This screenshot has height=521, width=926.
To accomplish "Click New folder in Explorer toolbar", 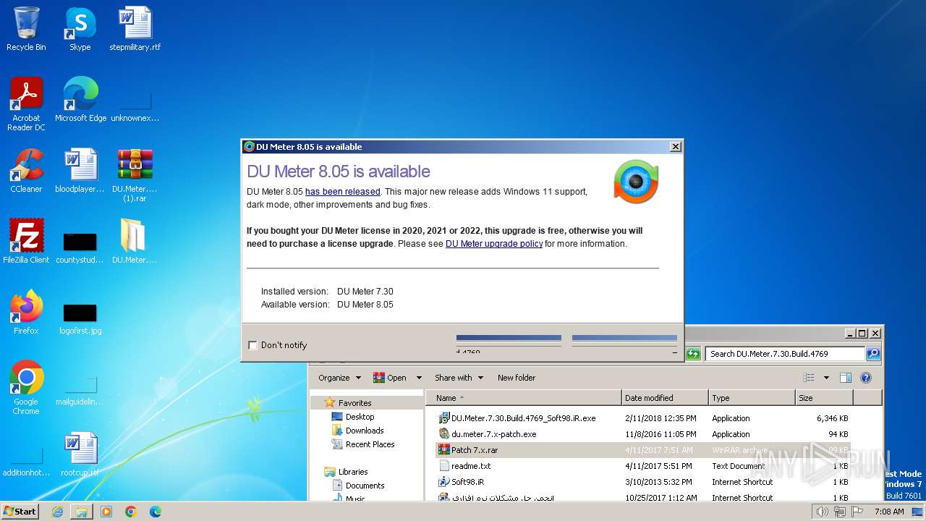I will point(517,378).
